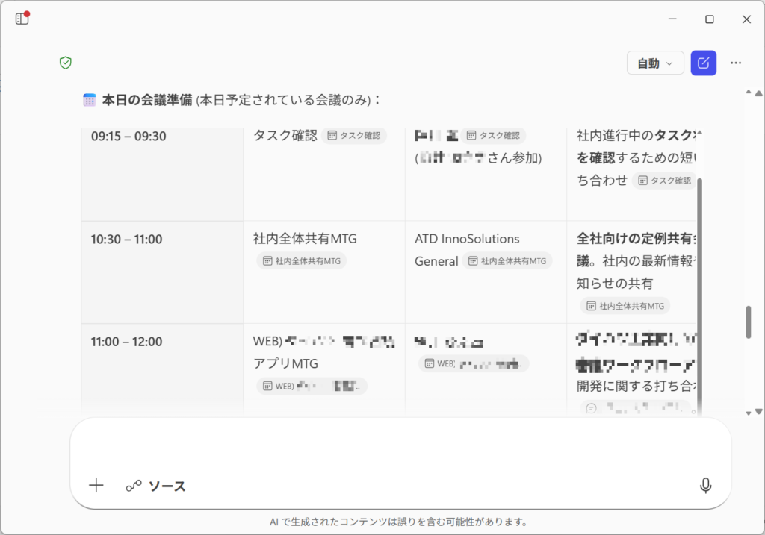
Task: Click 社内全体共有MTG chip next to General
Action: pyautogui.click(x=507, y=261)
